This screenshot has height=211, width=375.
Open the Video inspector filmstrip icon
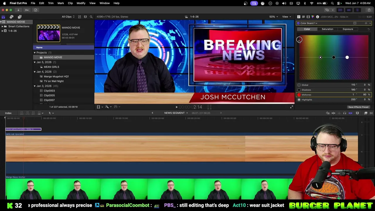tap(308, 17)
